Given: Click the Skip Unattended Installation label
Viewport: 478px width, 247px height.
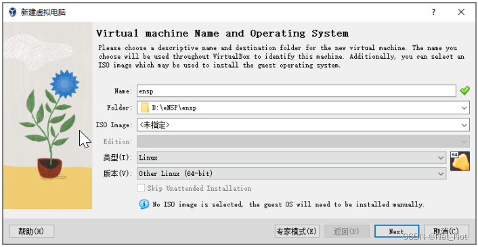Looking at the screenshot, I should click(199, 189).
